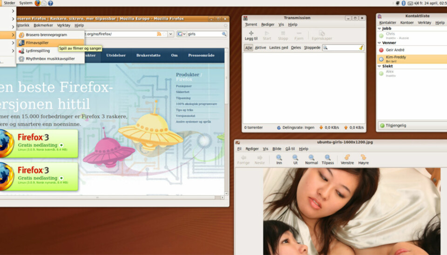Open the Tilgjengelig status dropdown in Kontaktliste
Image resolution: width=447 pixels, height=255 pixels.
point(413,125)
